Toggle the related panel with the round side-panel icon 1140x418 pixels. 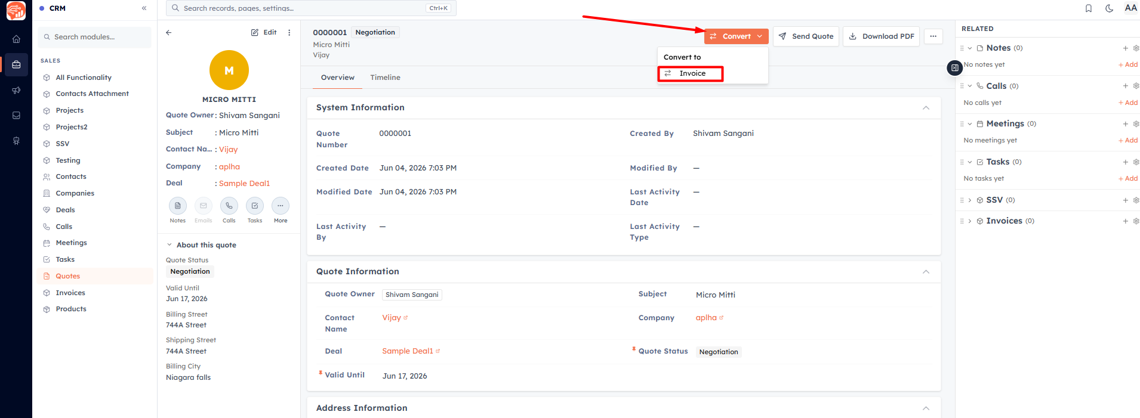click(955, 68)
